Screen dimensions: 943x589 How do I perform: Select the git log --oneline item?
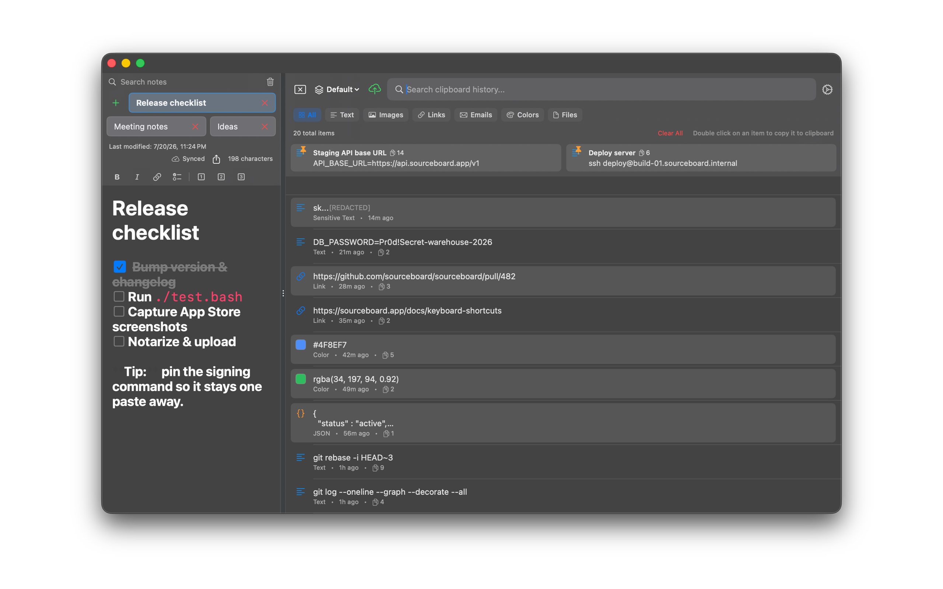pyautogui.click(x=563, y=496)
